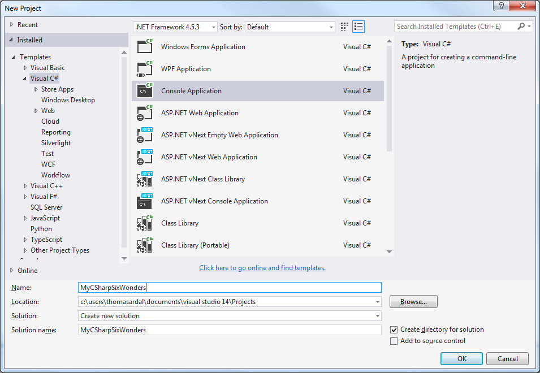Click the ASP.NET vNext Empty Web Application icon
This screenshot has height=373, width=540.
pyautogui.click(x=145, y=135)
